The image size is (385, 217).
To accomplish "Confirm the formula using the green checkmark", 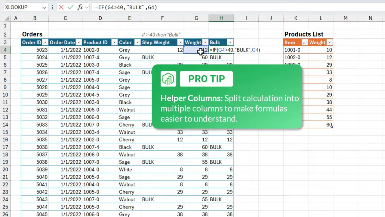I will [x=70, y=7].
